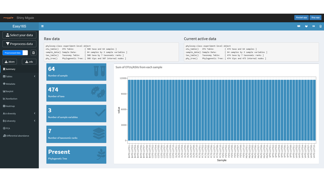324x182 pixels.
Task: Expand the Tables menu
Action: 19,76
